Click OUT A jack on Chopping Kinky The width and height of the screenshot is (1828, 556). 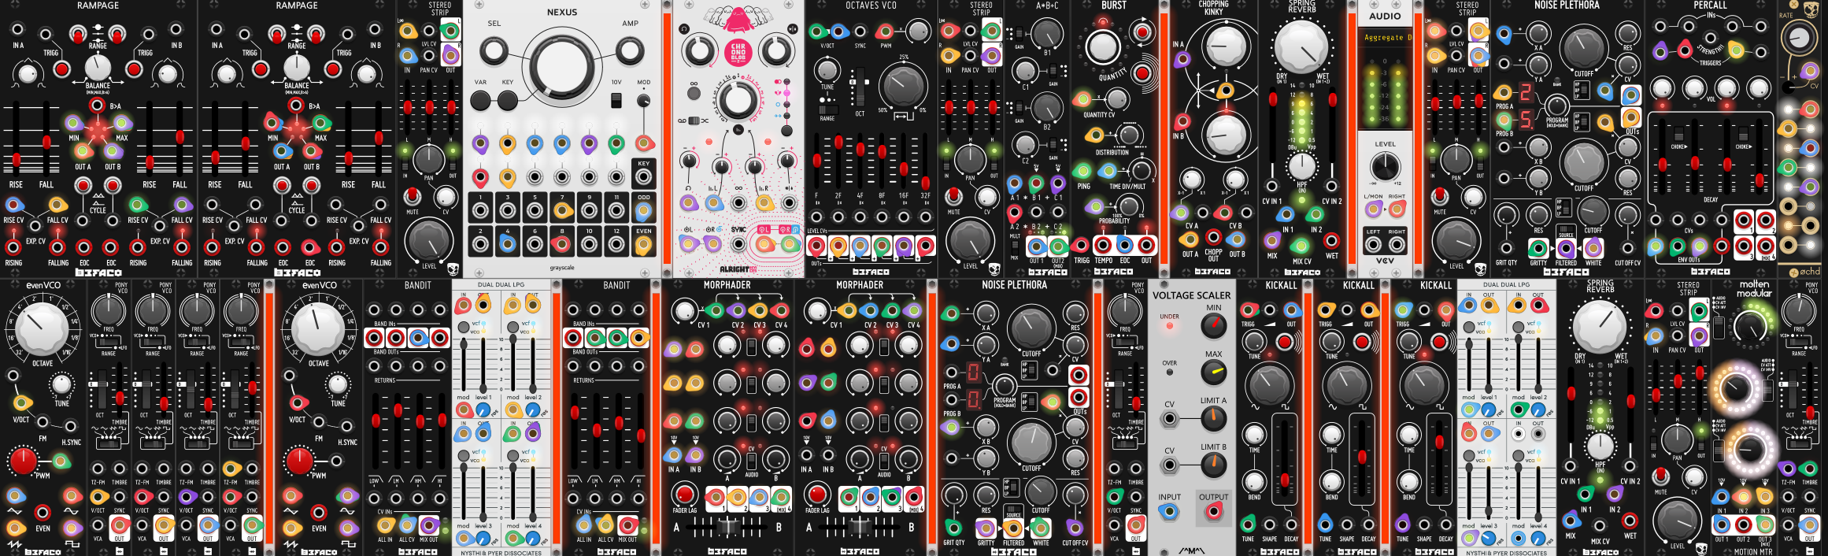point(1190,239)
